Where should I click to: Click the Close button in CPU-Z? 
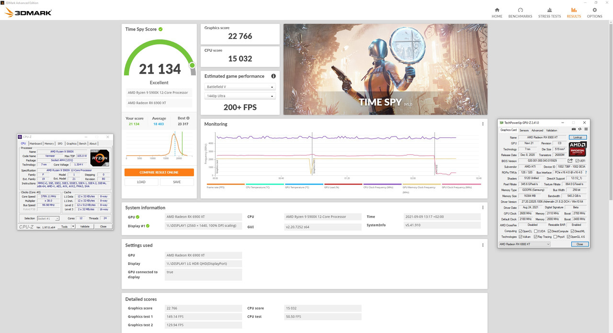(x=103, y=227)
